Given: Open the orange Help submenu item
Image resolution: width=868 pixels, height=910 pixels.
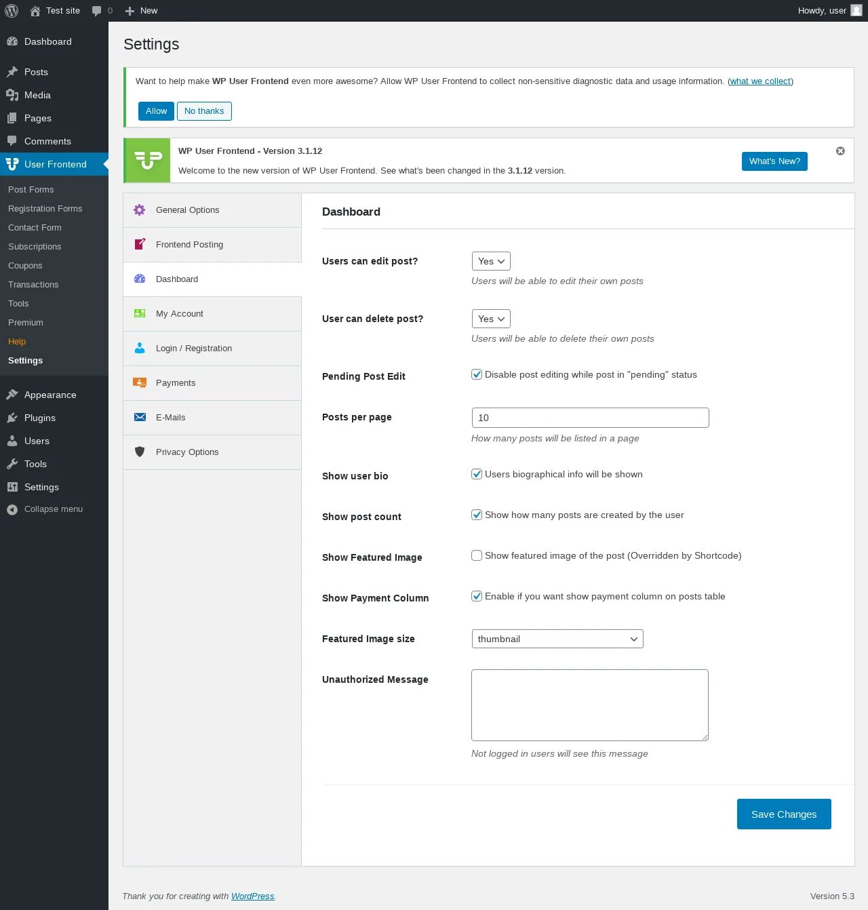Looking at the screenshot, I should click(17, 342).
